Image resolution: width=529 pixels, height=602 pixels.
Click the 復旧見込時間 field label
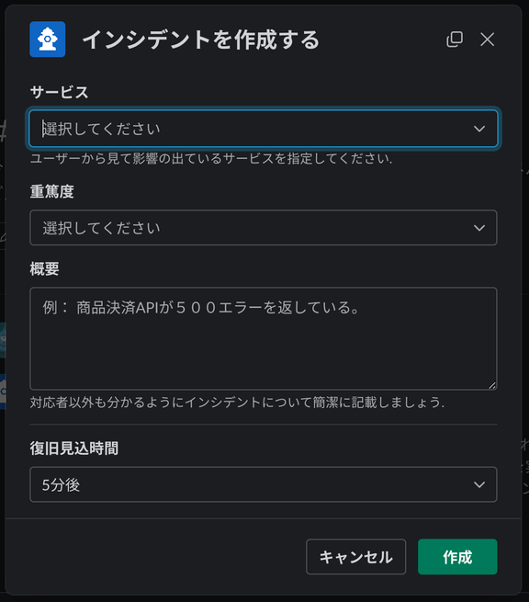pos(74,448)
